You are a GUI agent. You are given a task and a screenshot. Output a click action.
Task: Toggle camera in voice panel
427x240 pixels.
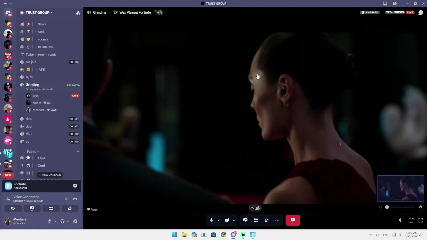13,208
